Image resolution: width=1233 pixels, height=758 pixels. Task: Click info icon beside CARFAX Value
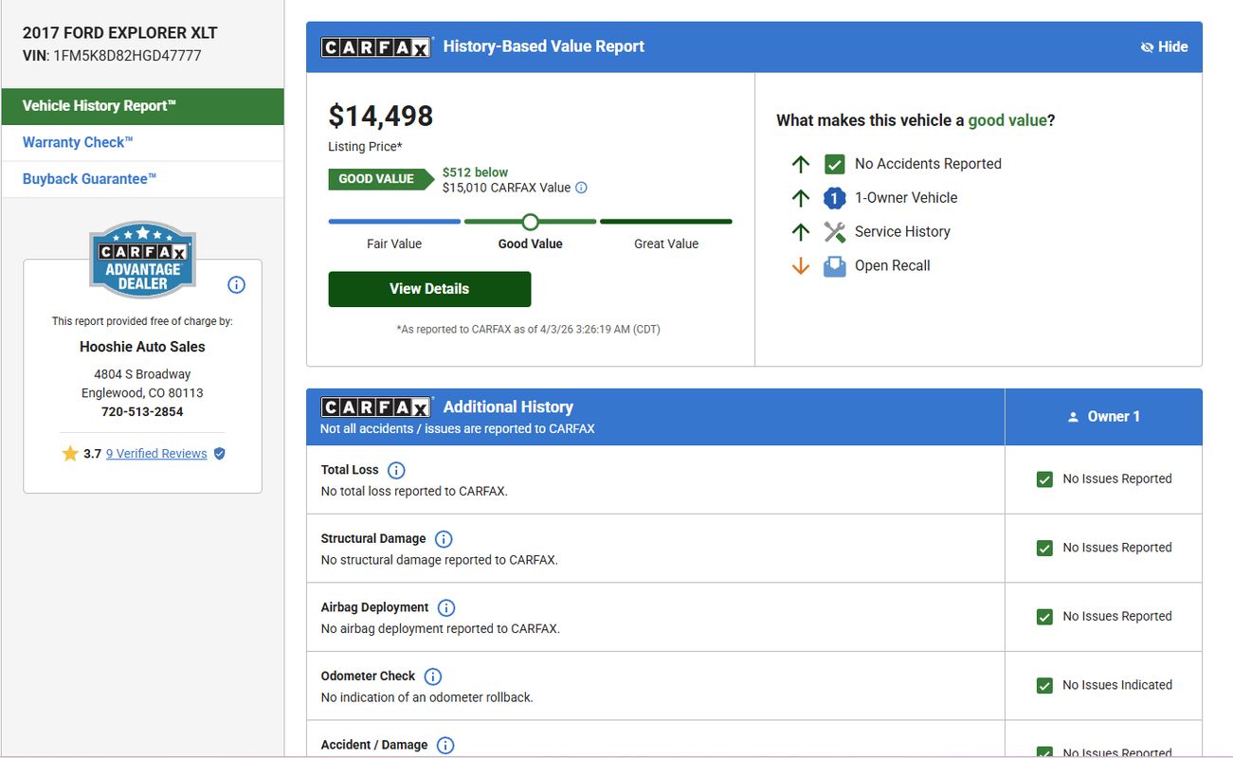coord(582,188)
